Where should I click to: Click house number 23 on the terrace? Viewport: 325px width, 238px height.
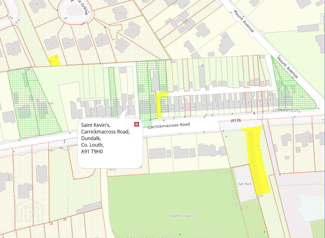point(164,108)
